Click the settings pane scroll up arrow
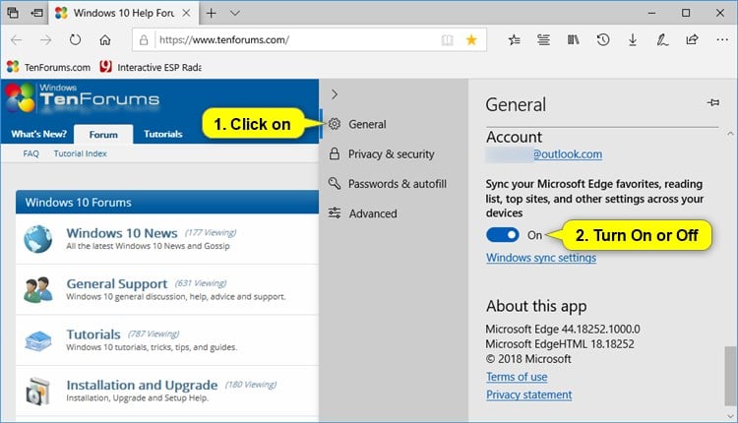 click(x=730, y=134)
